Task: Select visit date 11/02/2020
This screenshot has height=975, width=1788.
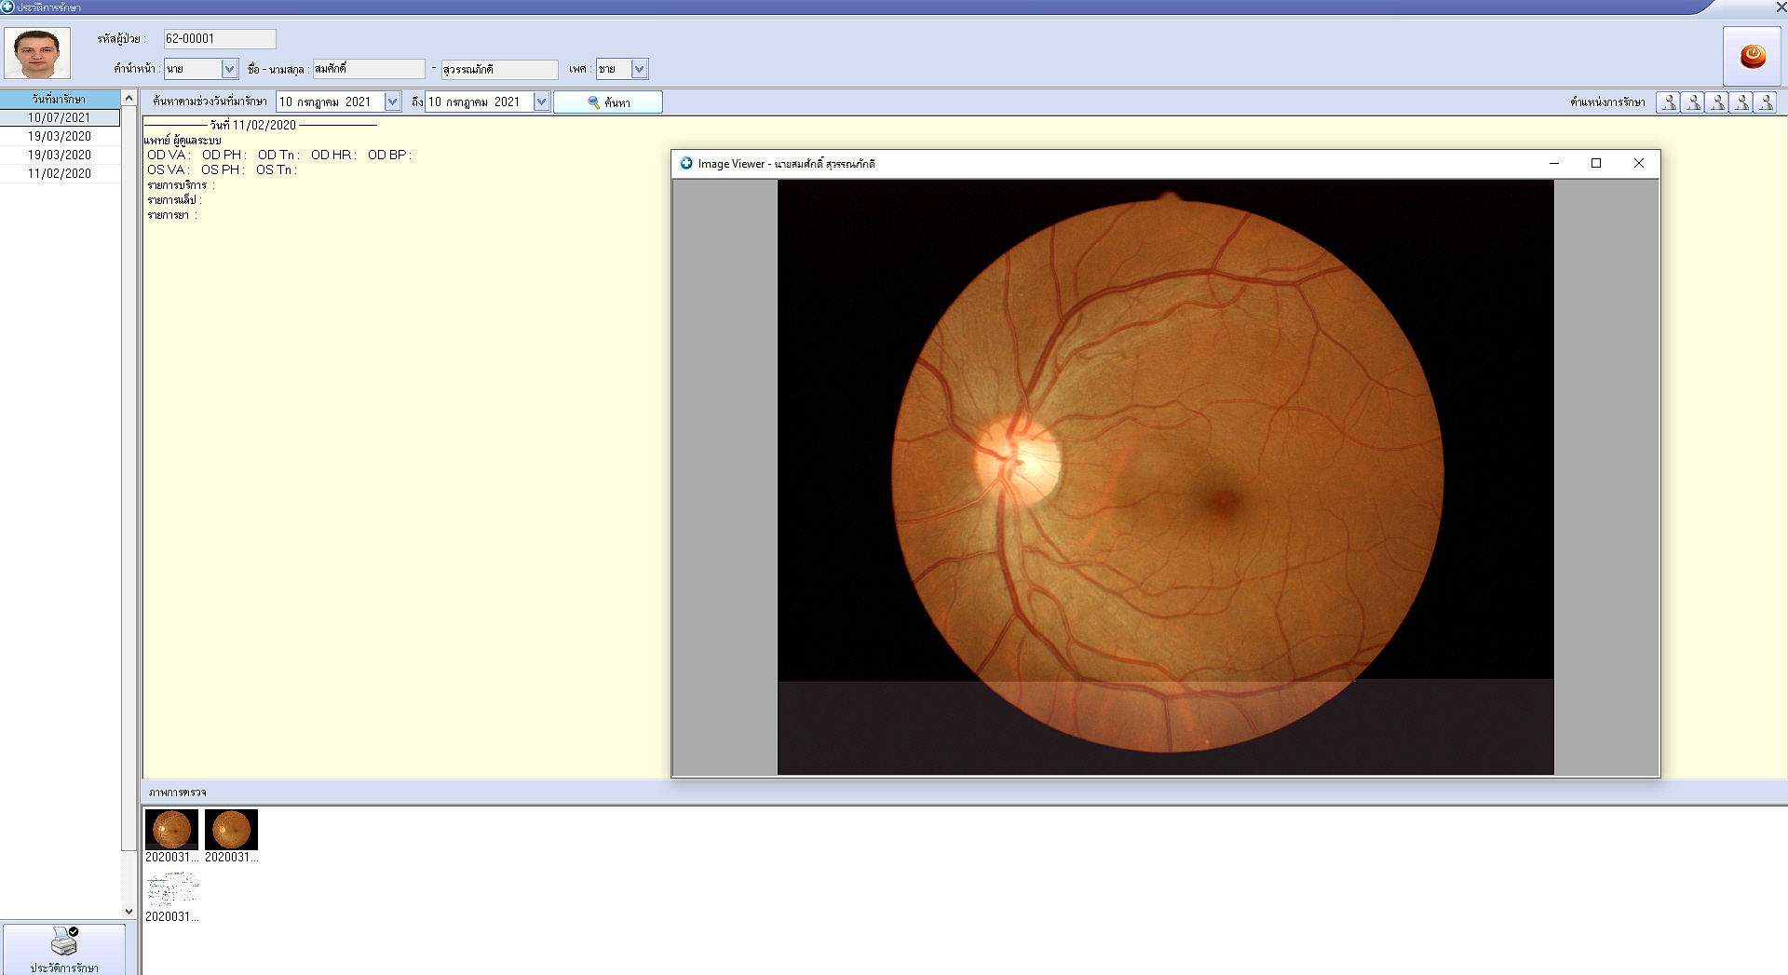Action: (x=60, y=173)
